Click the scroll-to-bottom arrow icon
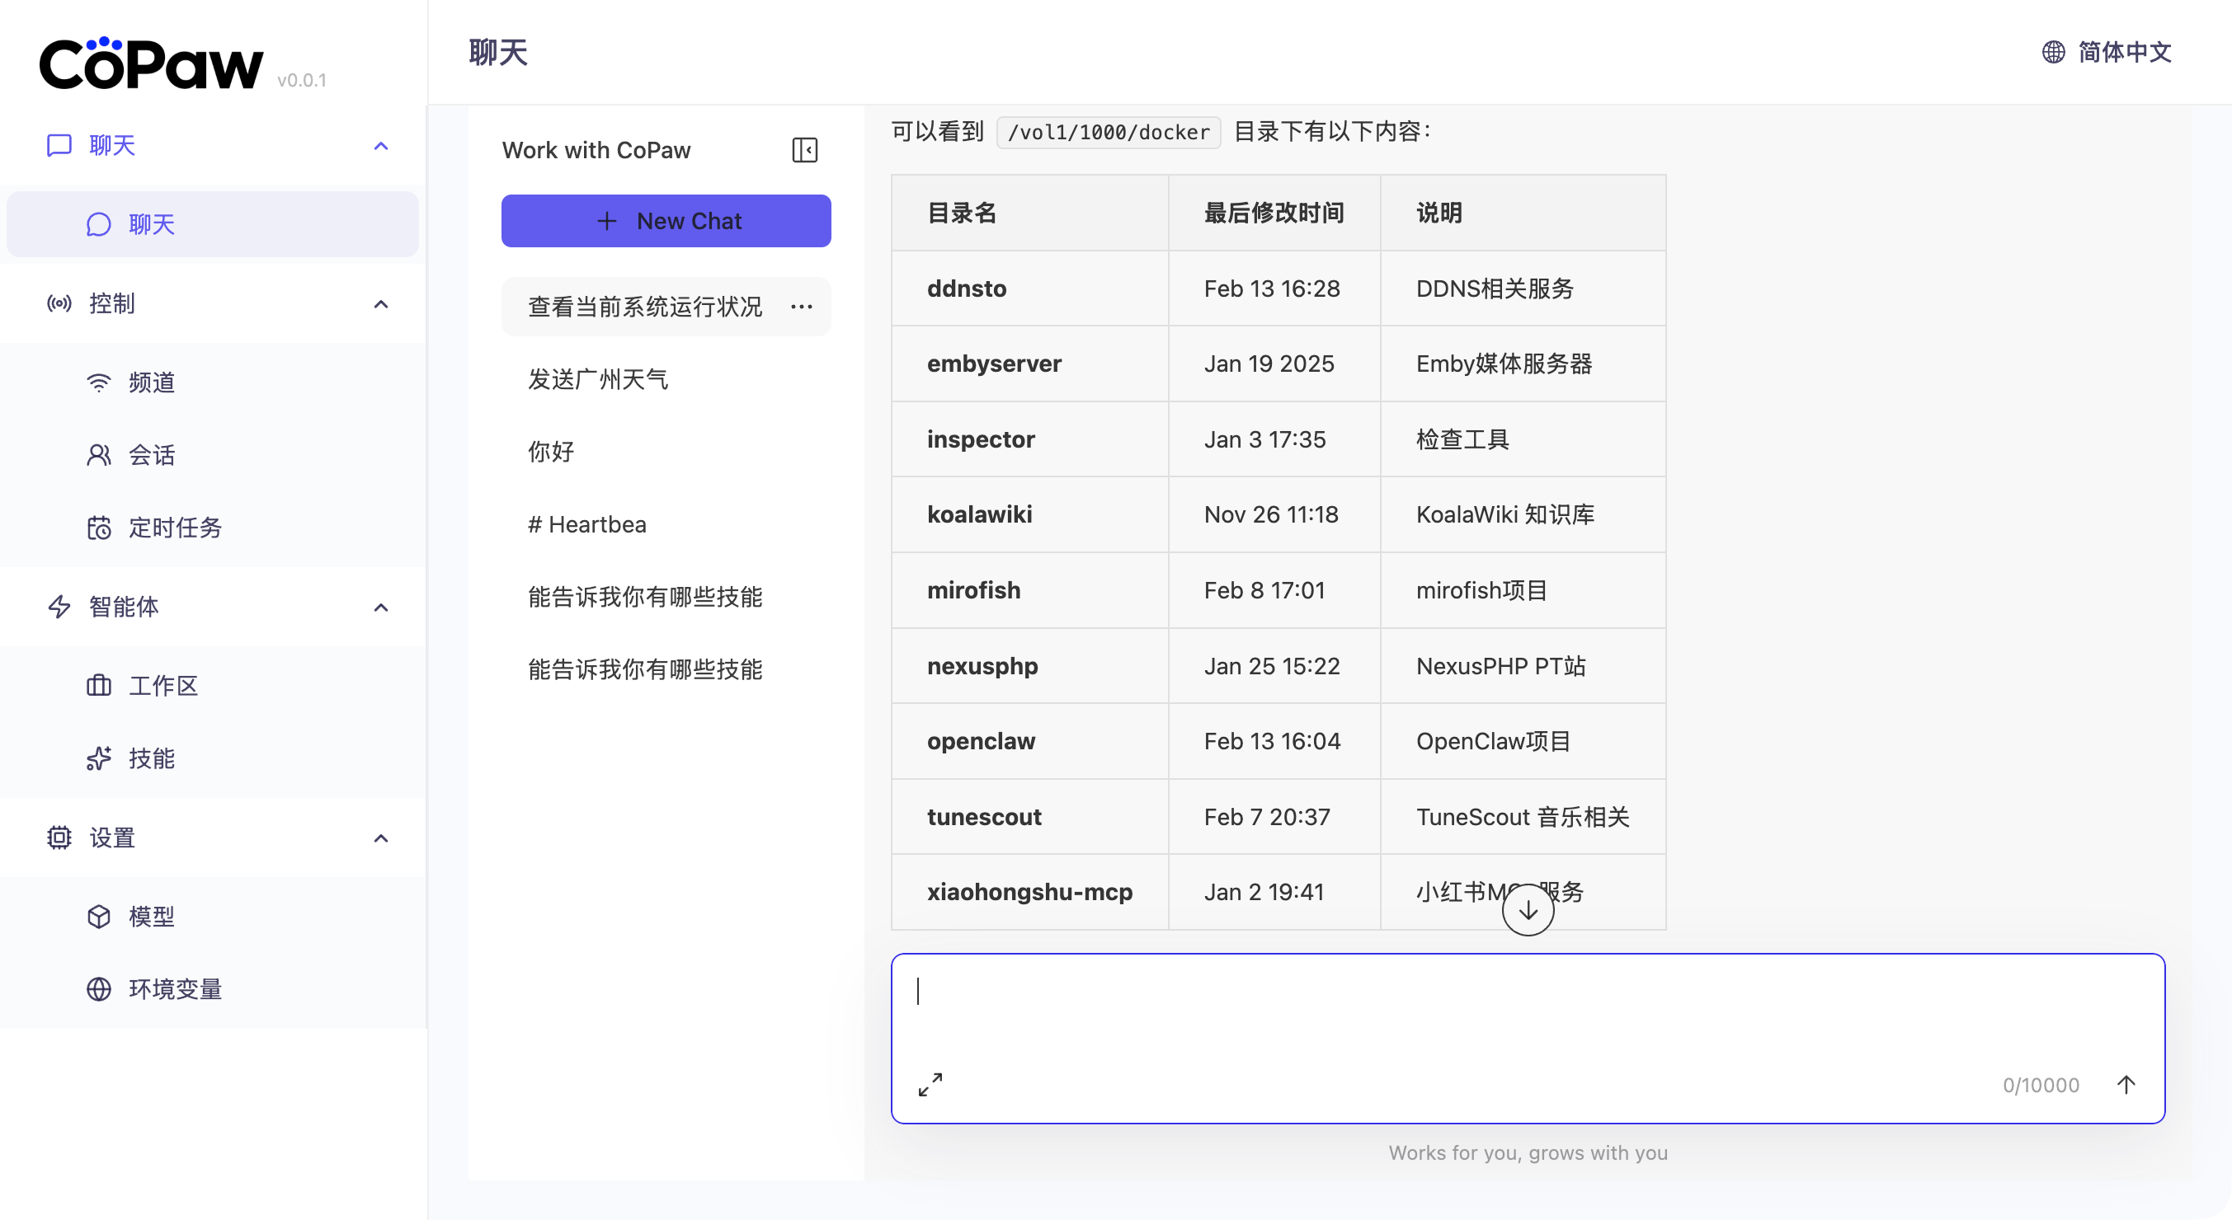 [x=1527, y=909]
